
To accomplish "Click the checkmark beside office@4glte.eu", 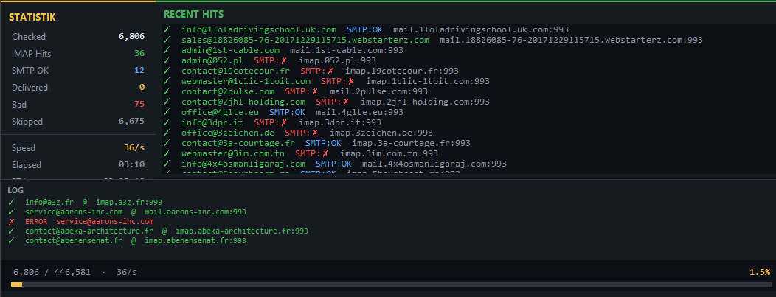I will (167, 112).
